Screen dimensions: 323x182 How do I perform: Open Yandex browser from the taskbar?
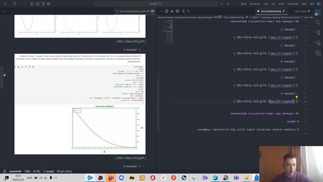click(x=163, y=177)
